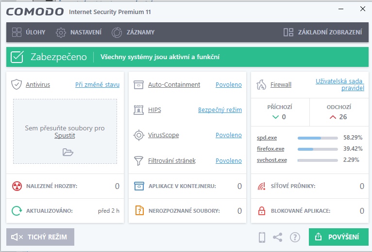
Task: Click the folder icon in the file drop area
Action: pyautogui.click(x=68, y=152)
